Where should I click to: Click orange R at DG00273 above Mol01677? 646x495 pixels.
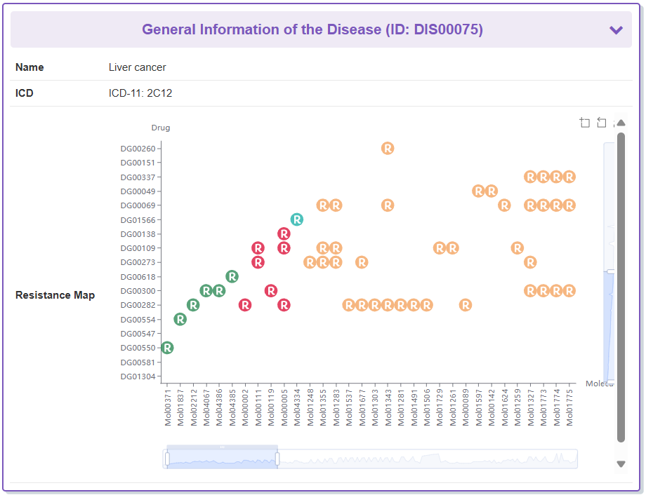(x=362, y=262)
